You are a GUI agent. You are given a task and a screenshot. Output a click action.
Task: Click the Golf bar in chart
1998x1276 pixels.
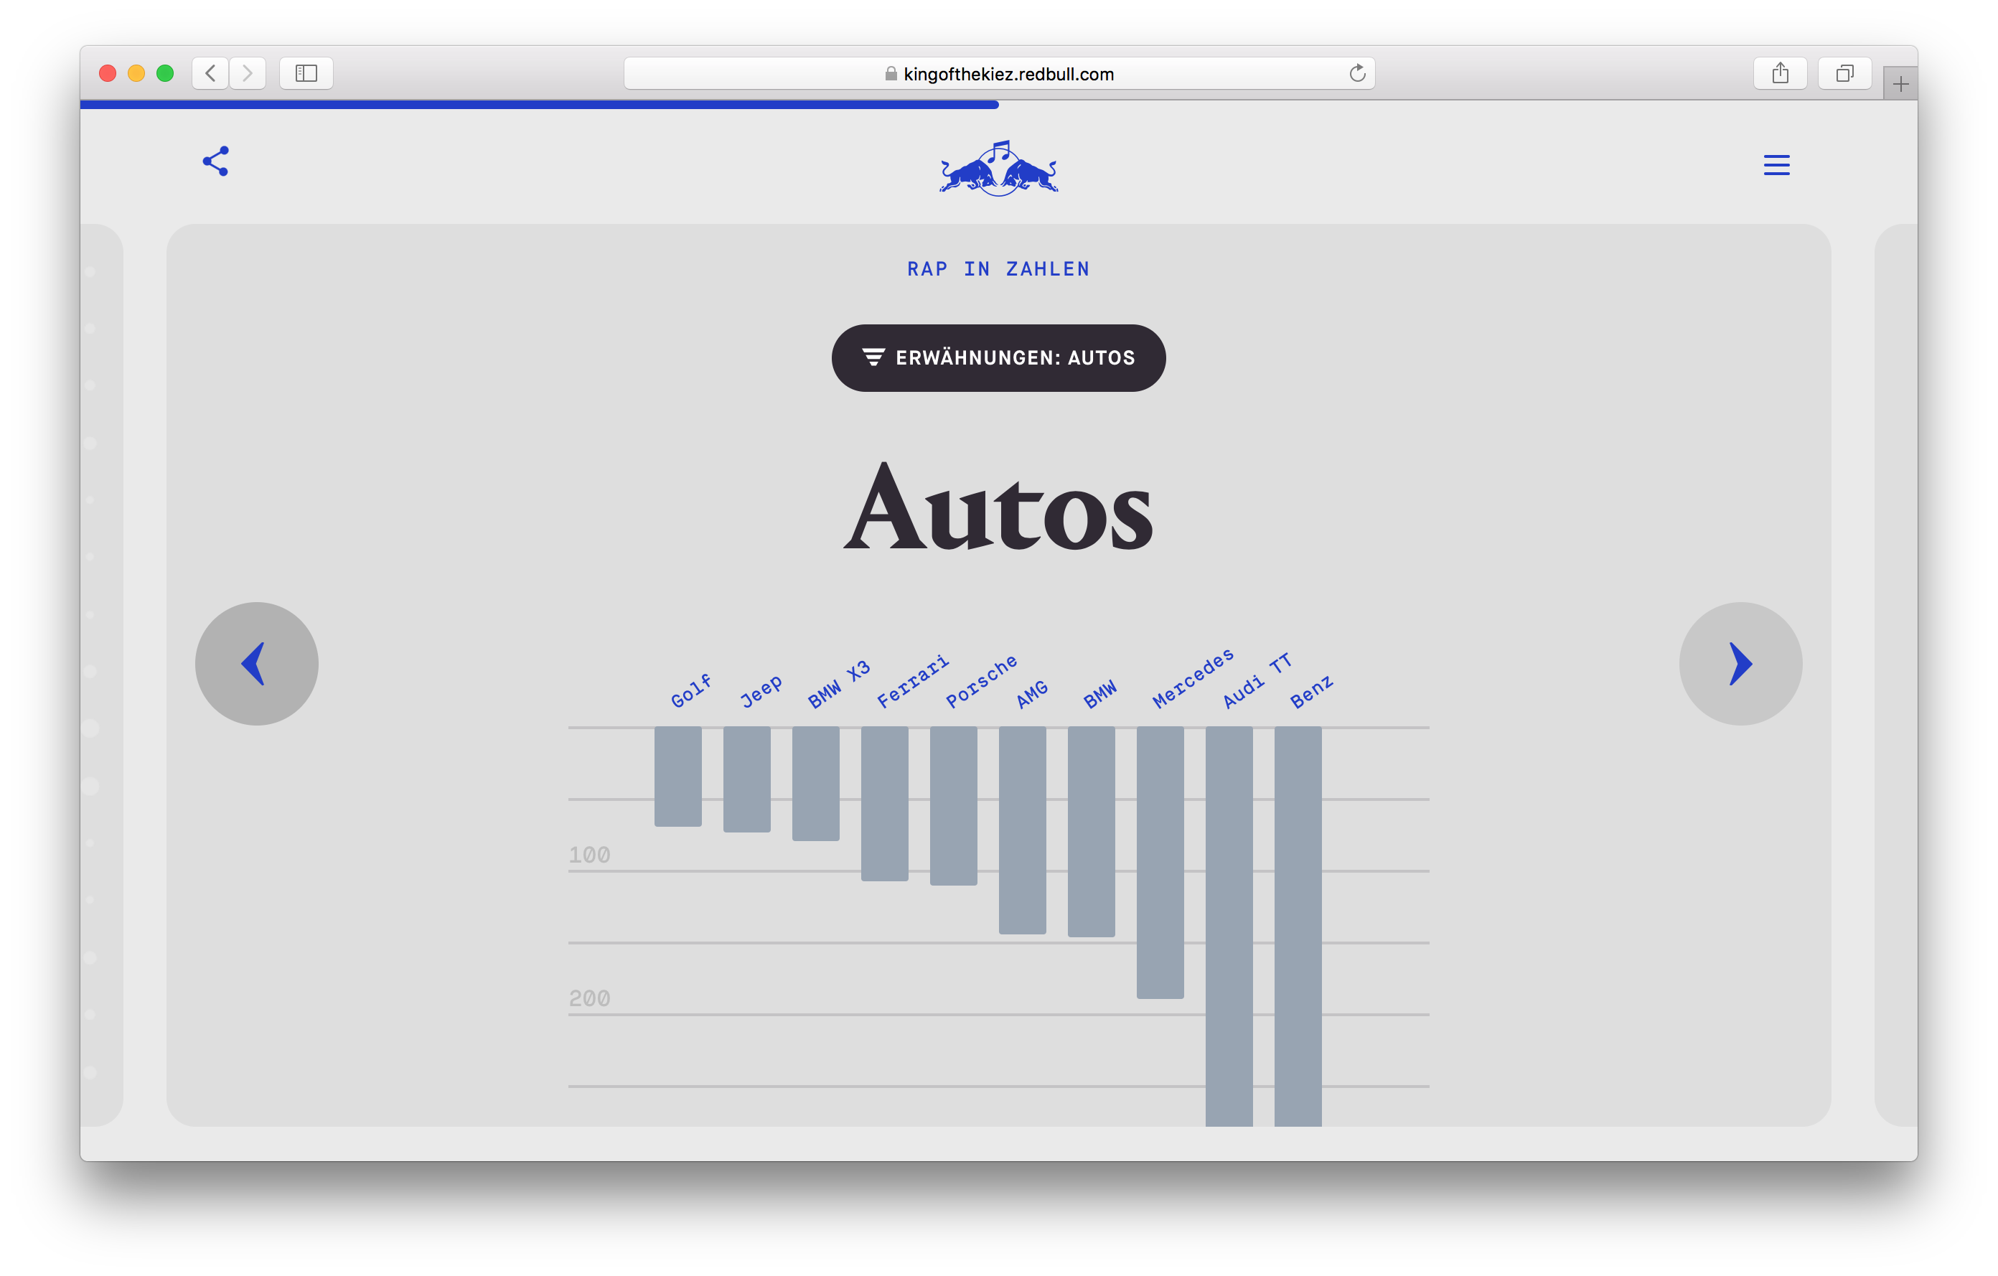[x=678, y=777]
